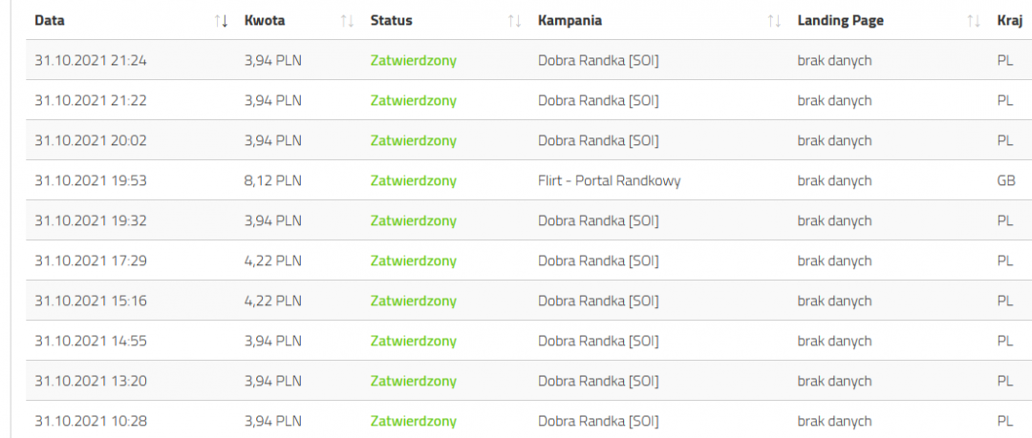Select the Data column header label

click(50, 20)
